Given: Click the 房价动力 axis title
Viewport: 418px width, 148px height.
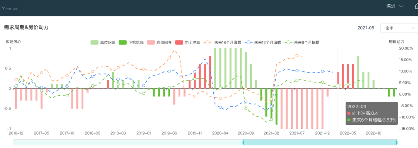Looking at the screenshot, I should pos(396,42).
